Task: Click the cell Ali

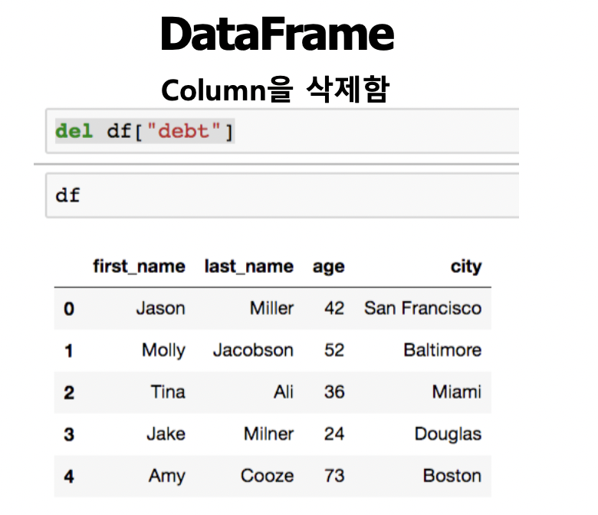Action: tap(284, 392)
